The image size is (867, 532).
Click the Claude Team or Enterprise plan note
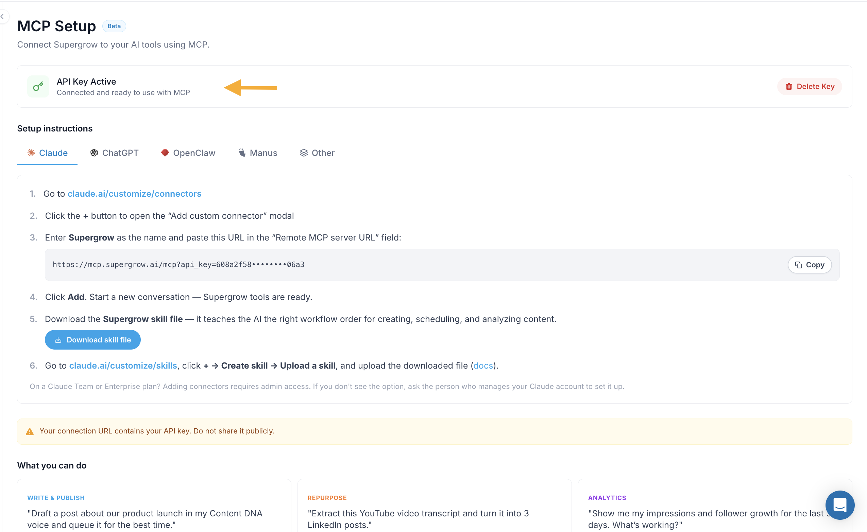327,386
